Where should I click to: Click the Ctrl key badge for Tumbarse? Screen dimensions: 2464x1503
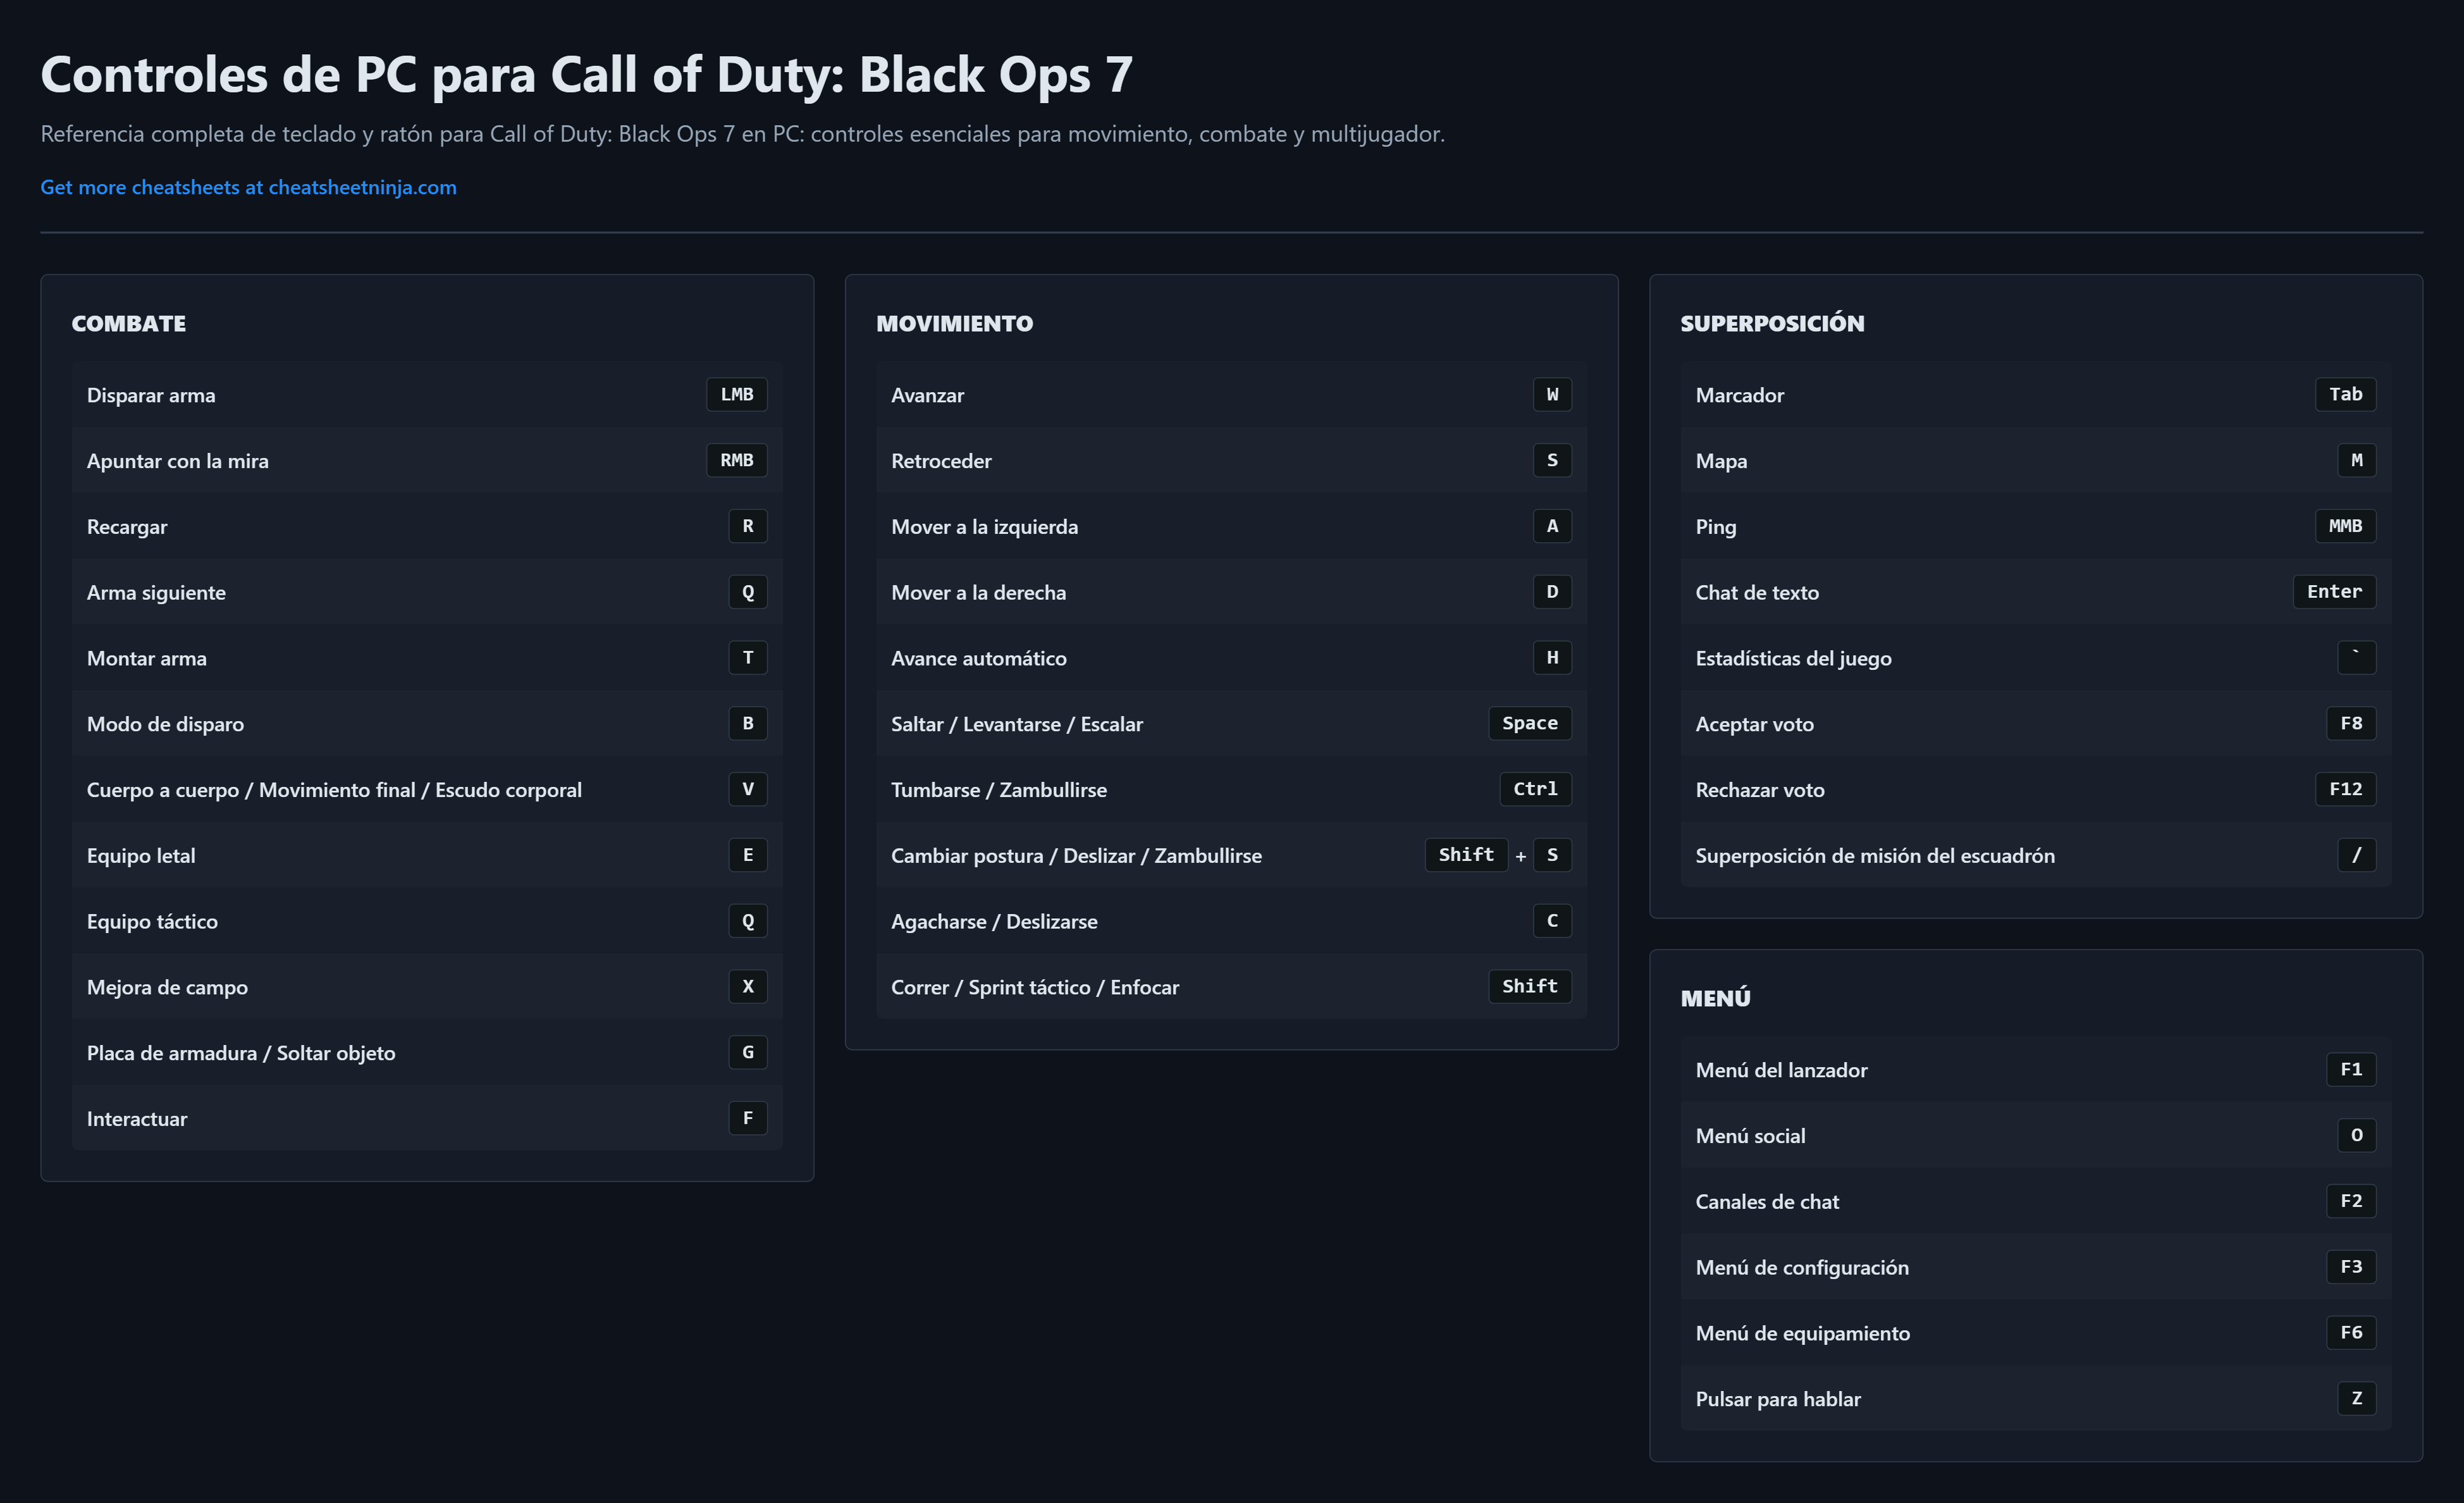[1535, 789]
